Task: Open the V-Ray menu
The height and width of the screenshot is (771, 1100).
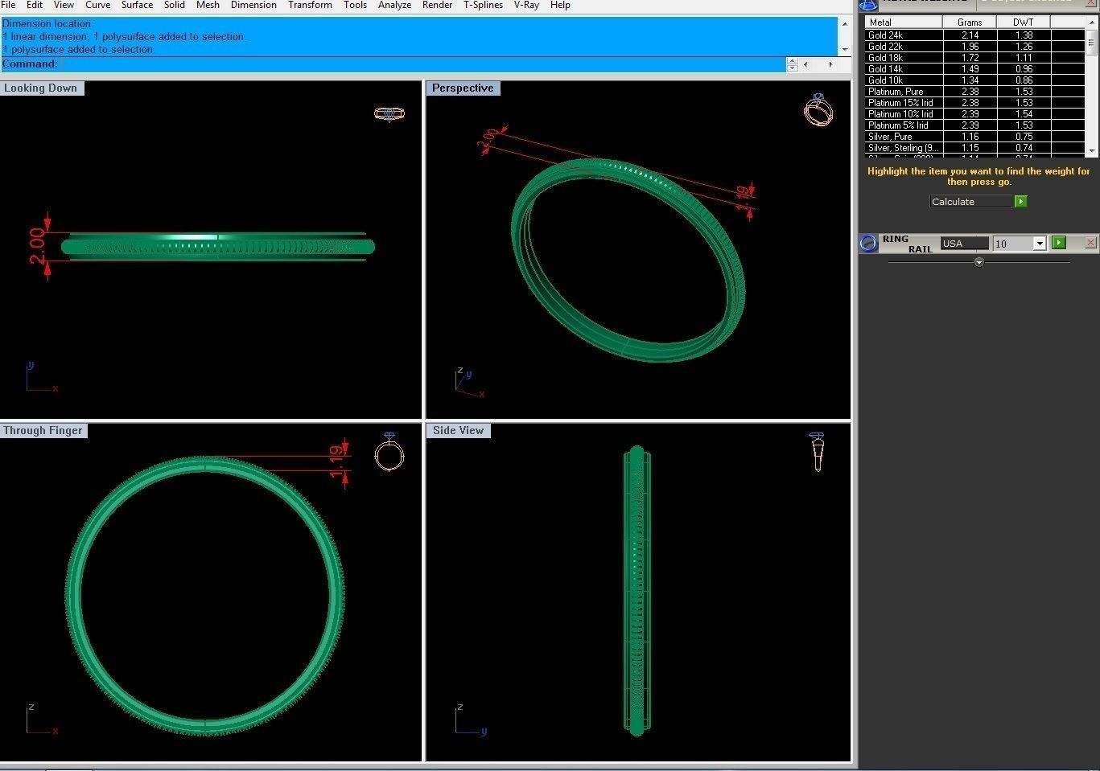Action: (x=526, y=5)
